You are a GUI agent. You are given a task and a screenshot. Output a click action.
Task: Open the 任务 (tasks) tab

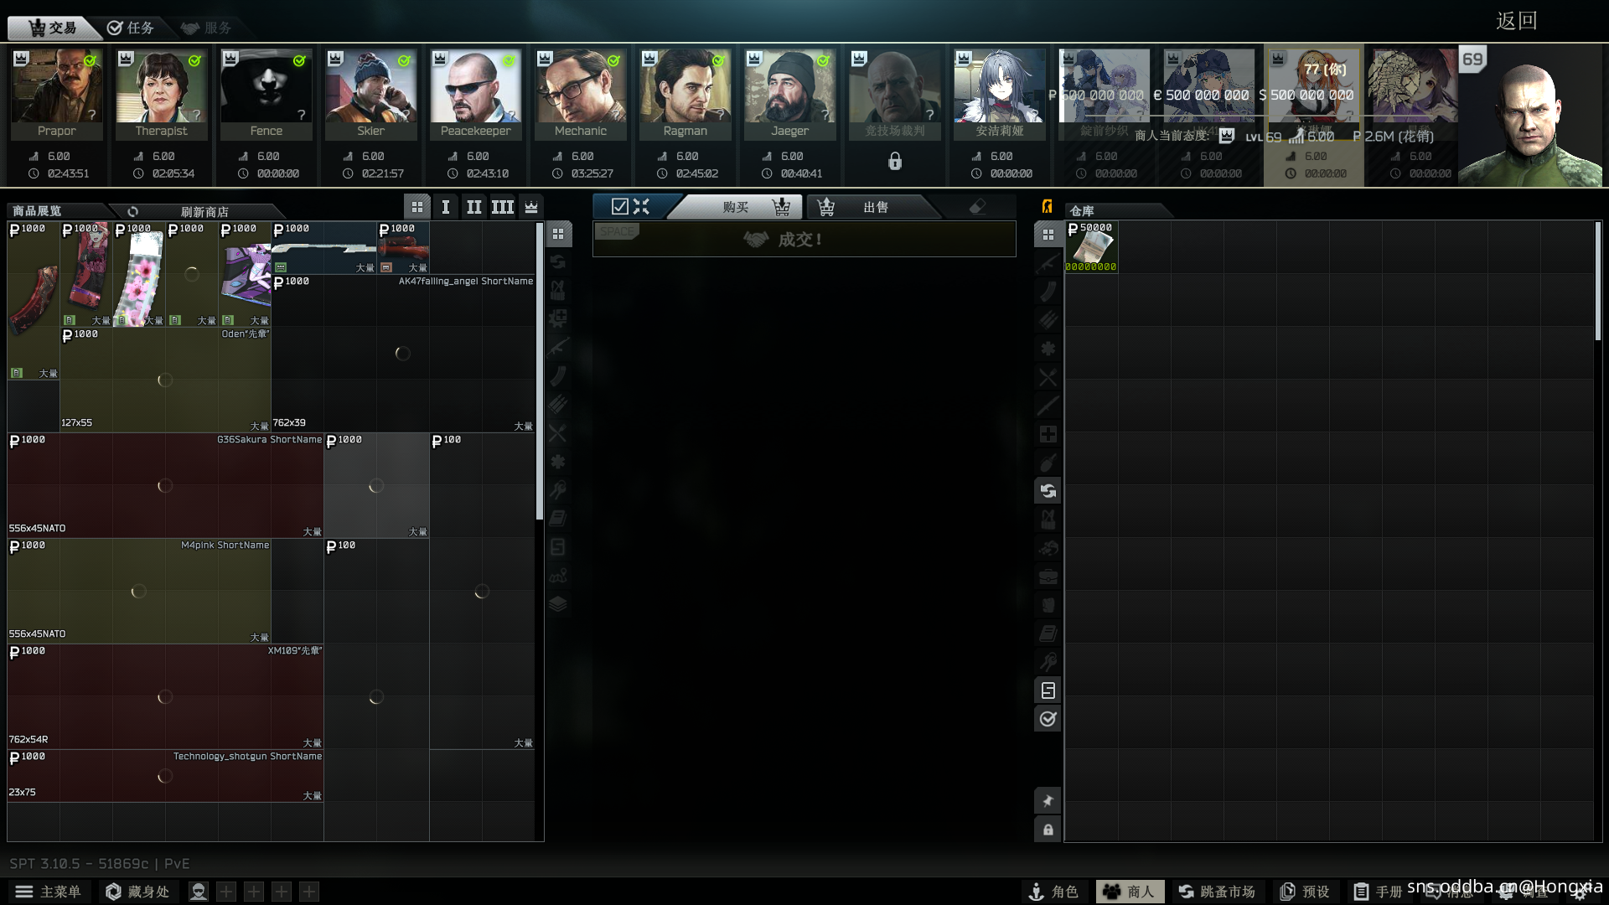point(131,28)
